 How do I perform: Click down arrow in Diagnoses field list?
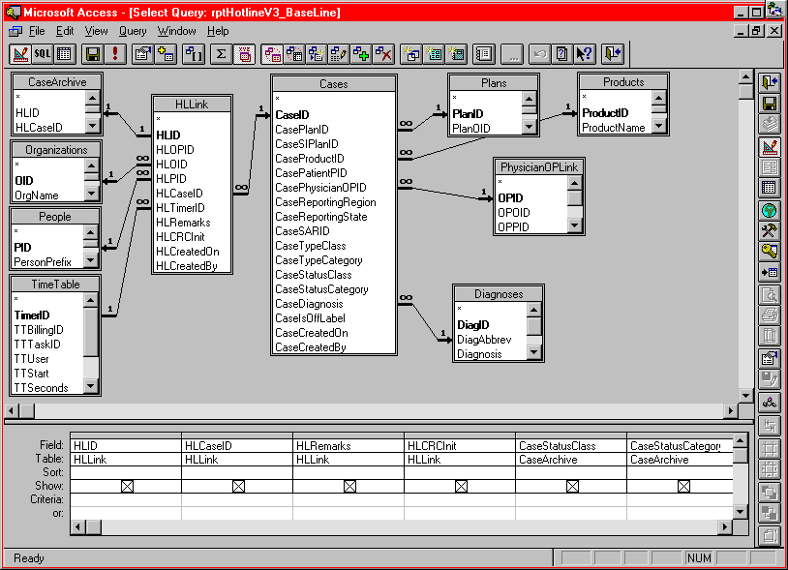coord(534,353)
